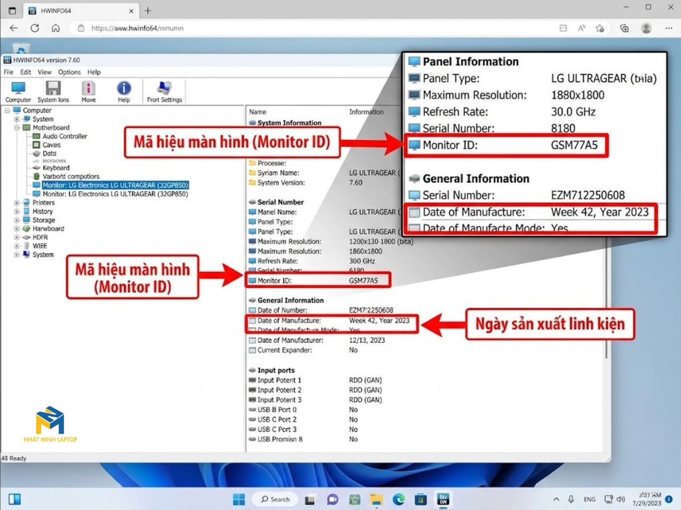Viewport: 681px width, 510px height.
Task: Open the Windows Start menu icon
Action: [x=239, y=499]
